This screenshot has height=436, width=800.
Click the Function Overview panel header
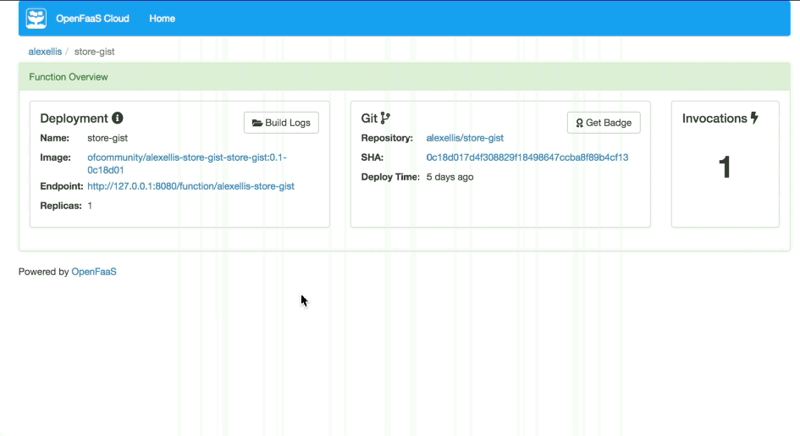[404, 77]
